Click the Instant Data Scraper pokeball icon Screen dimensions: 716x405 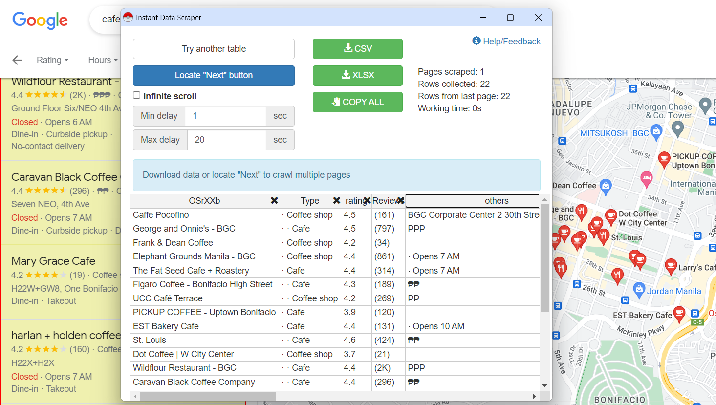click(x=128, y=17)
